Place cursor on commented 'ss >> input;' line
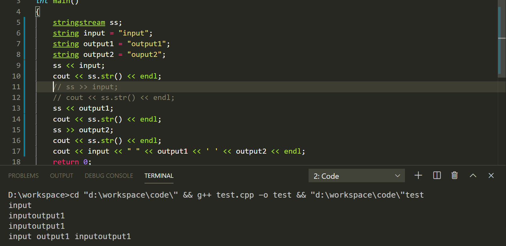Image resolution: width=506 pixels, height=246 pixels. click(85, 87)
